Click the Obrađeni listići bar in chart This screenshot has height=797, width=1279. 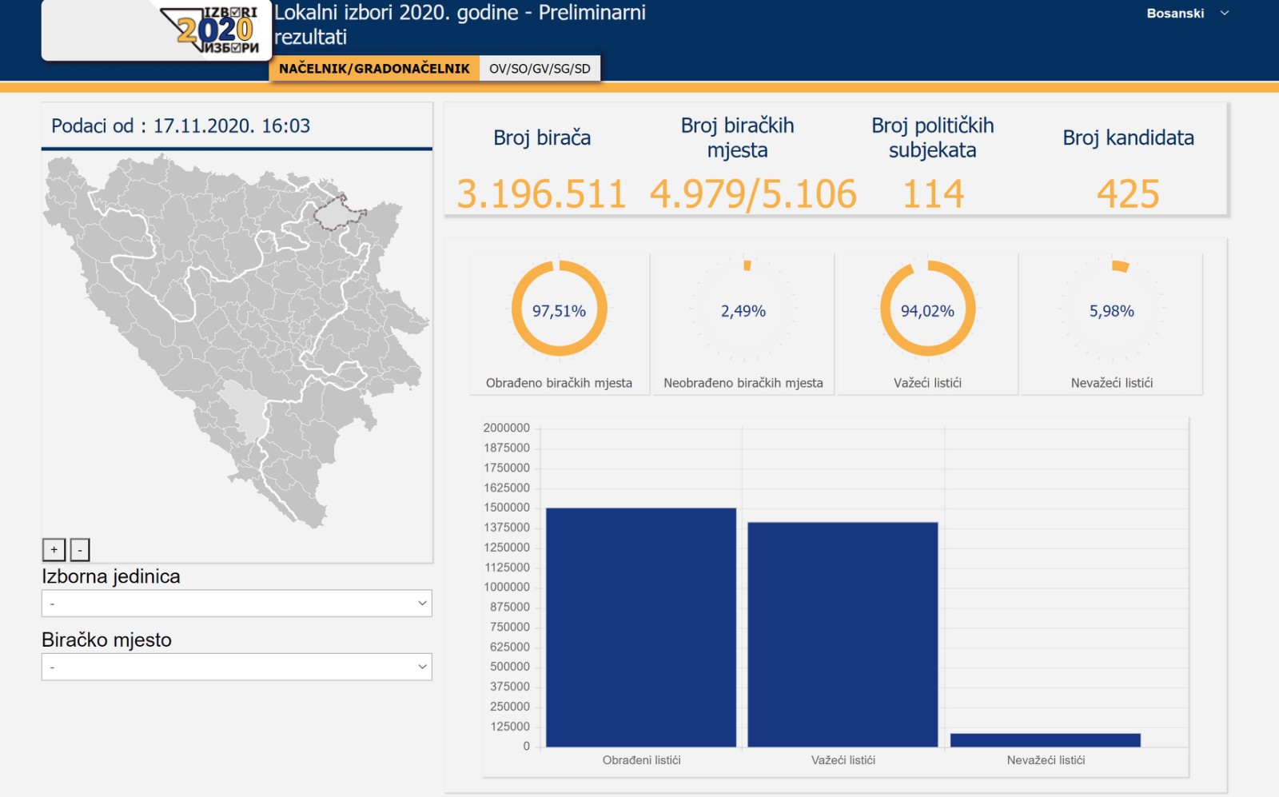[x=640, y=628]
